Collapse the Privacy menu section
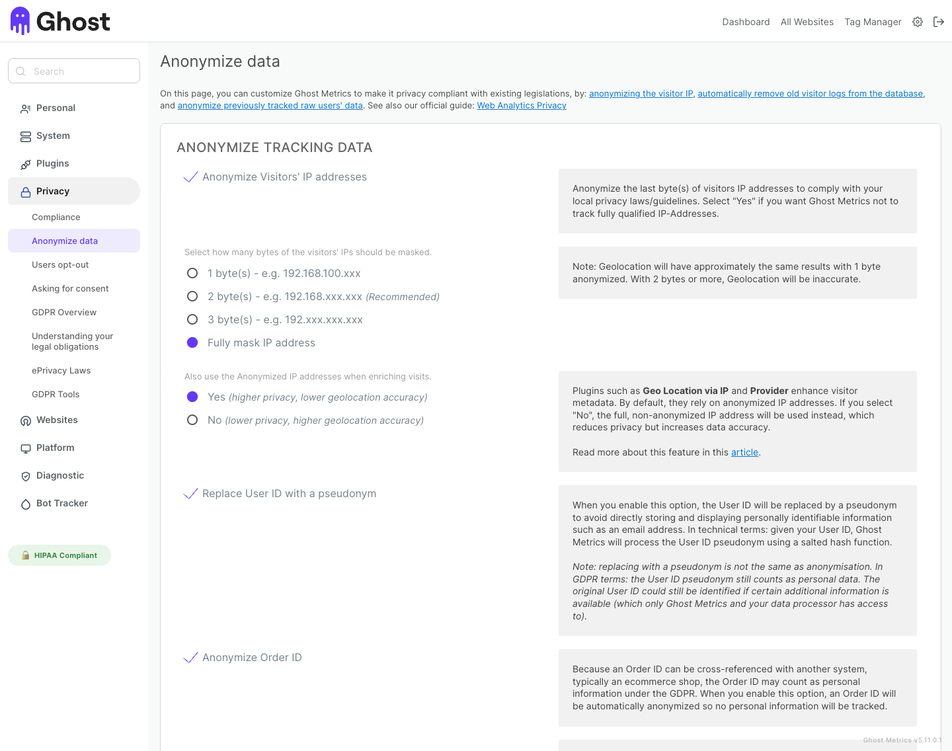Viewport: 952px width, 751px height. tap(74, 191)
